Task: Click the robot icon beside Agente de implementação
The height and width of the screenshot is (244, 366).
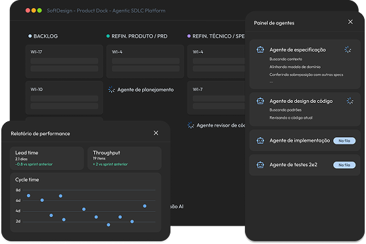Action: pos(260,140)
